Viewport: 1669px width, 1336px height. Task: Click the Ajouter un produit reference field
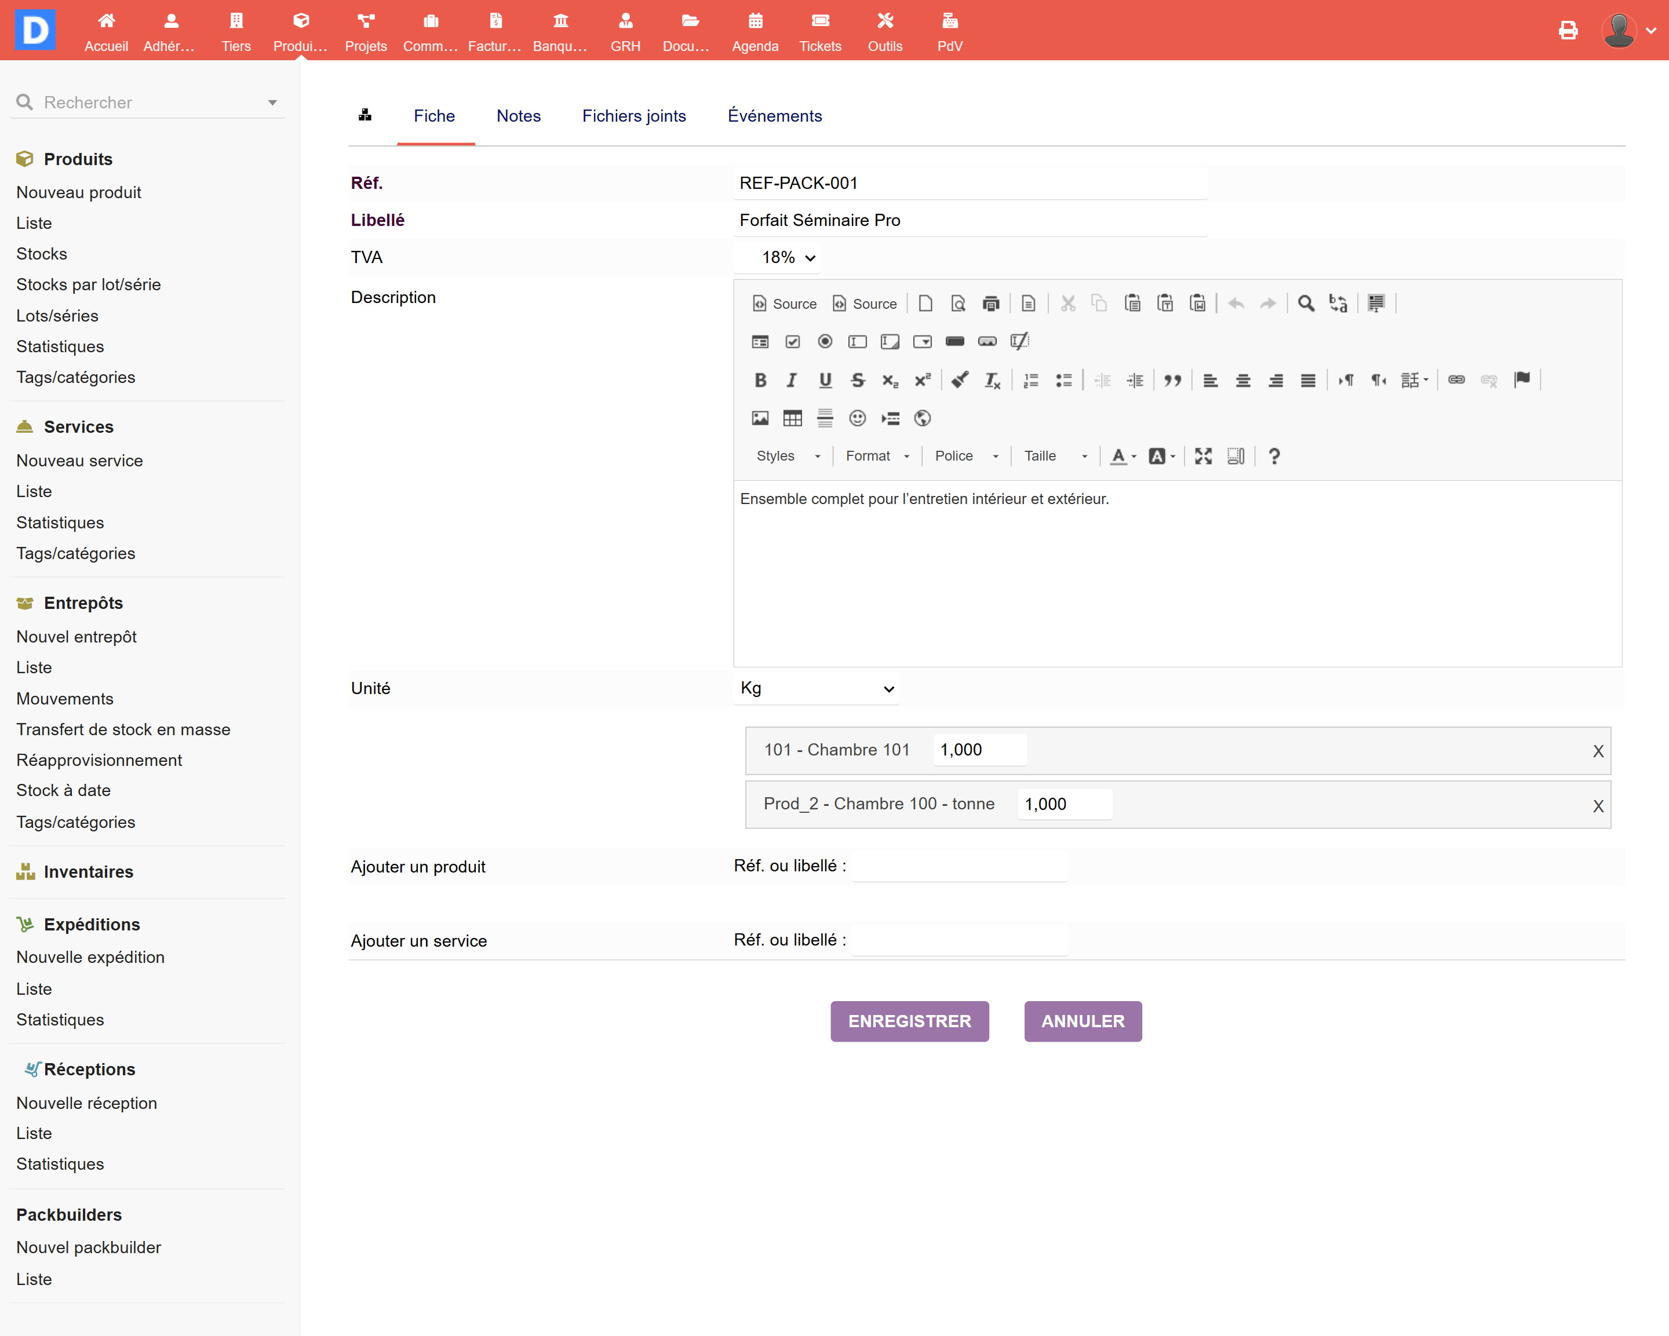959,866
